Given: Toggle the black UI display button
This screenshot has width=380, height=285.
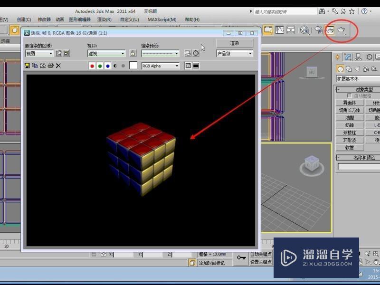Looking at the screenshot, I should [196, 66].
